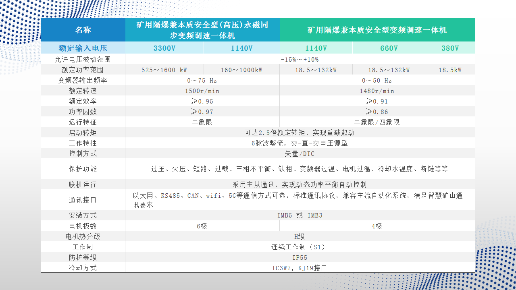Click the 允许电压波动范围 row label
This screenshot has height=290, width=516.
coord(83,59)
